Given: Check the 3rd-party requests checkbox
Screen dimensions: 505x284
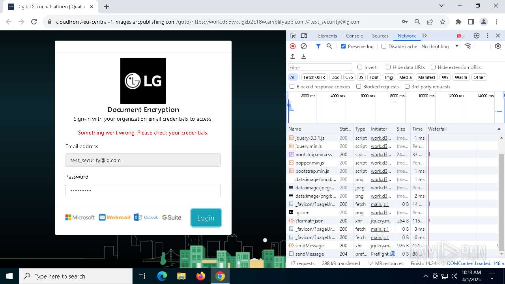Looking at the screenshot, I should [x=407, y=86].
